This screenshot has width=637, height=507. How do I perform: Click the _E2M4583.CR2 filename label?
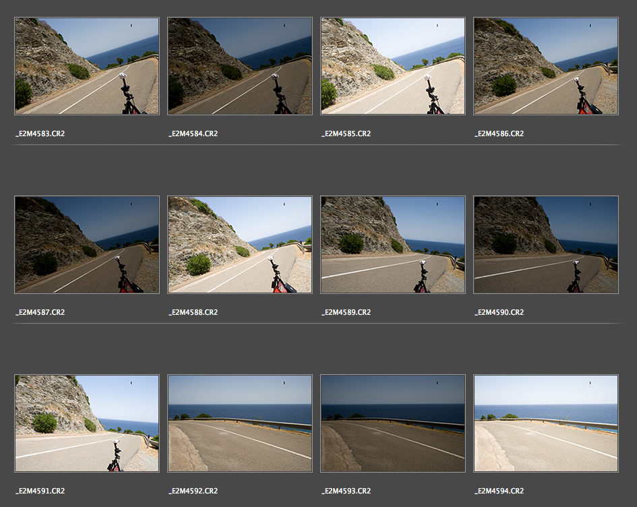(40, 134)
